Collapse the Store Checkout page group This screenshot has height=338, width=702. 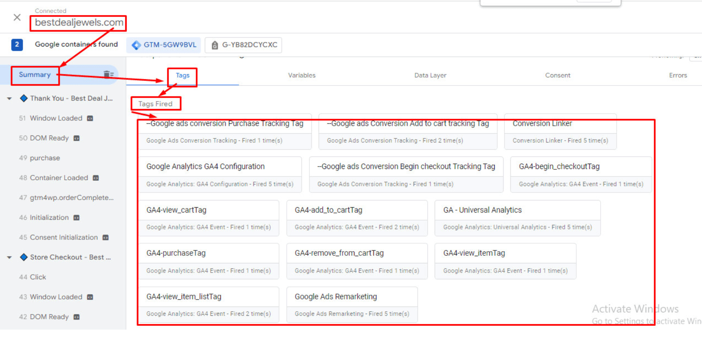tap(9, 257)
